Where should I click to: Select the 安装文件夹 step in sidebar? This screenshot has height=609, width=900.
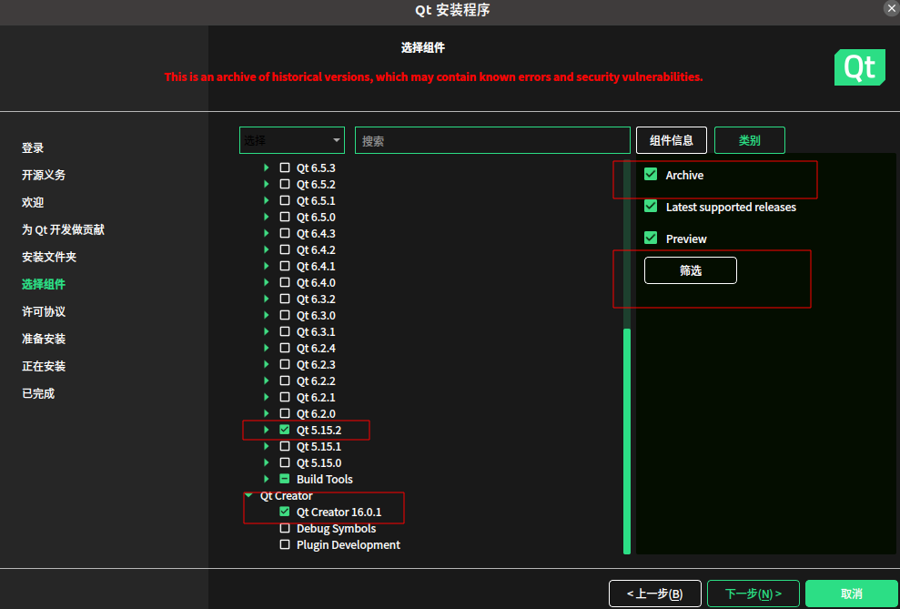pos(49,257)
